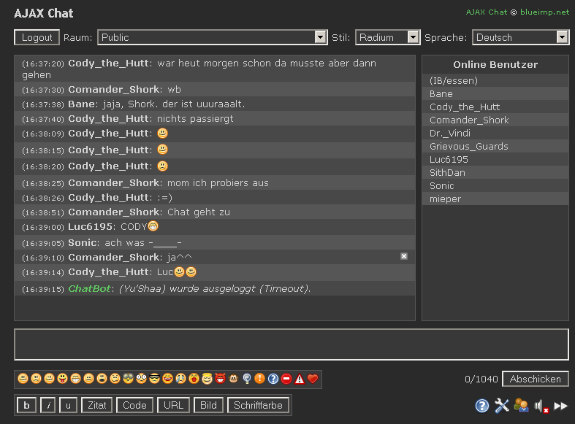Insert the monkey emoticon

(234, 379)
